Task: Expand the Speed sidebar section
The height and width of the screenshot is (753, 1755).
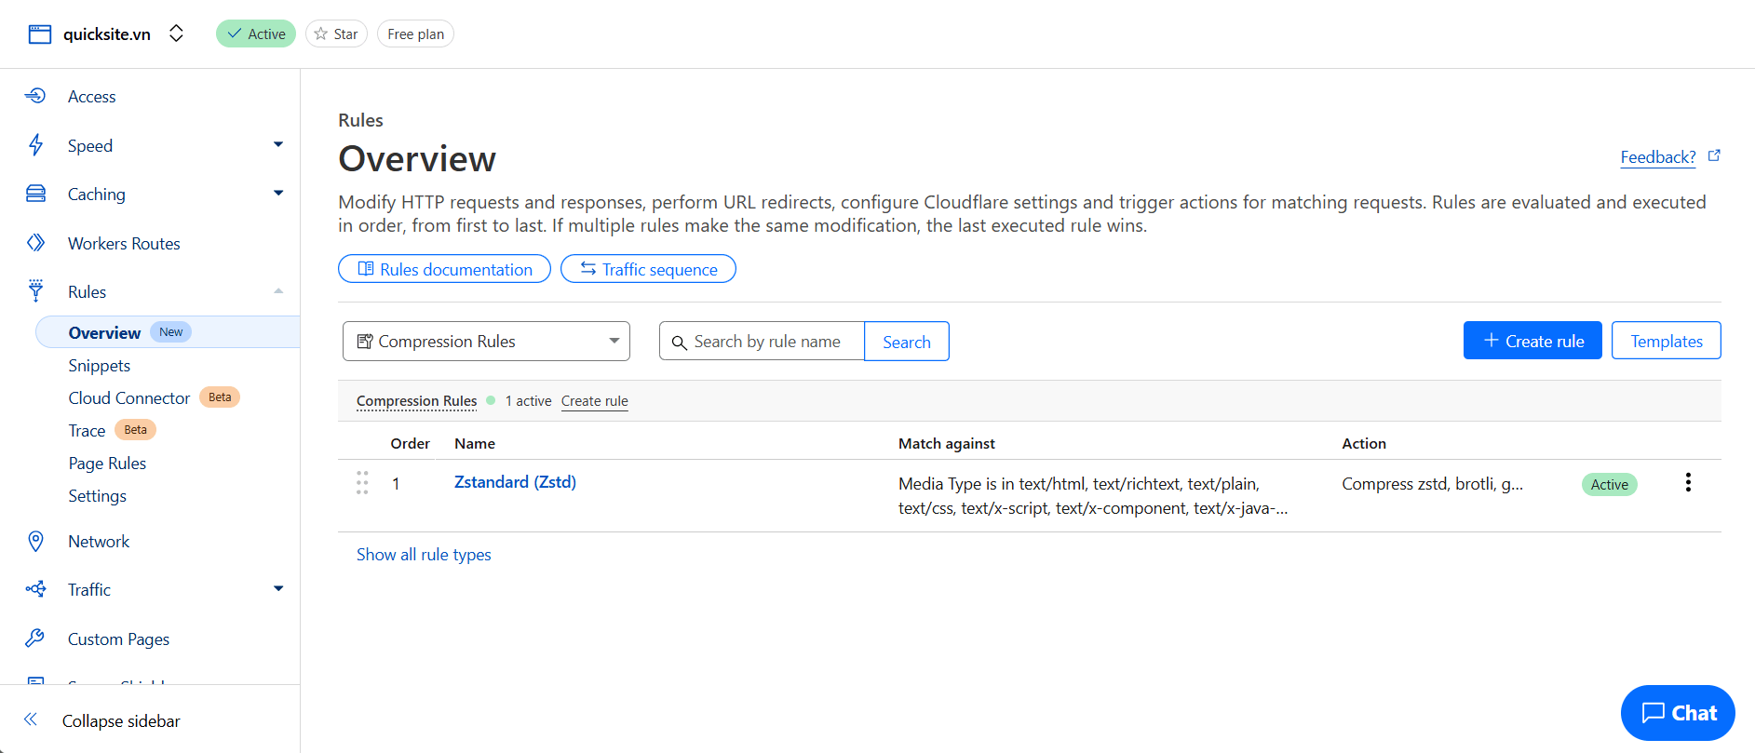Action: click(x=277, y=145)
